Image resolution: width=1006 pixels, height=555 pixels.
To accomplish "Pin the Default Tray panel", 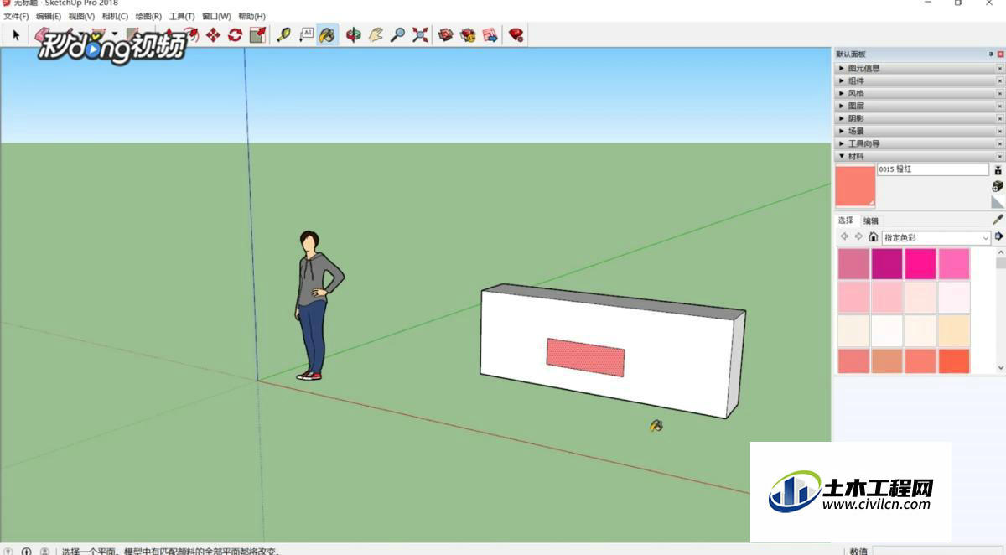I will 990,54.
